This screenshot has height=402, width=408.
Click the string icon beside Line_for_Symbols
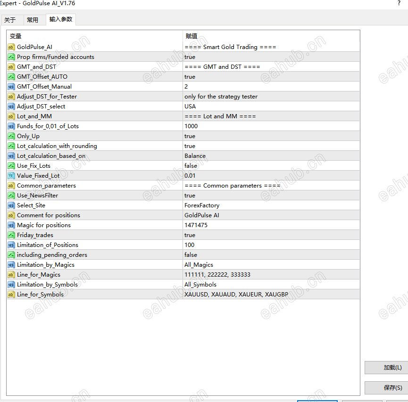coord(11,295)
